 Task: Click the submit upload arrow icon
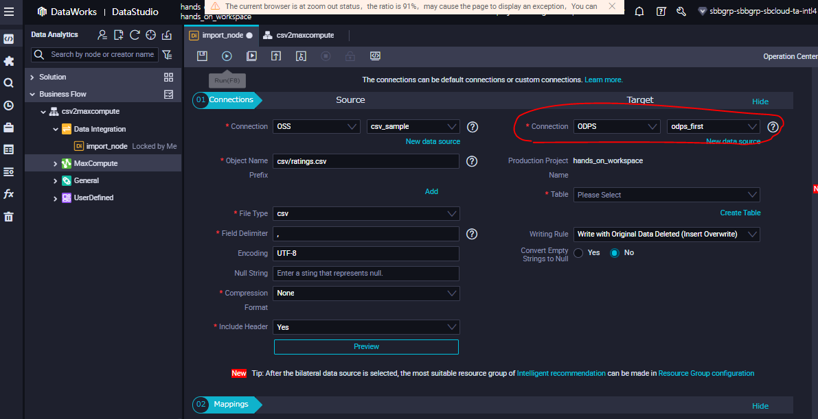[276, 56]
